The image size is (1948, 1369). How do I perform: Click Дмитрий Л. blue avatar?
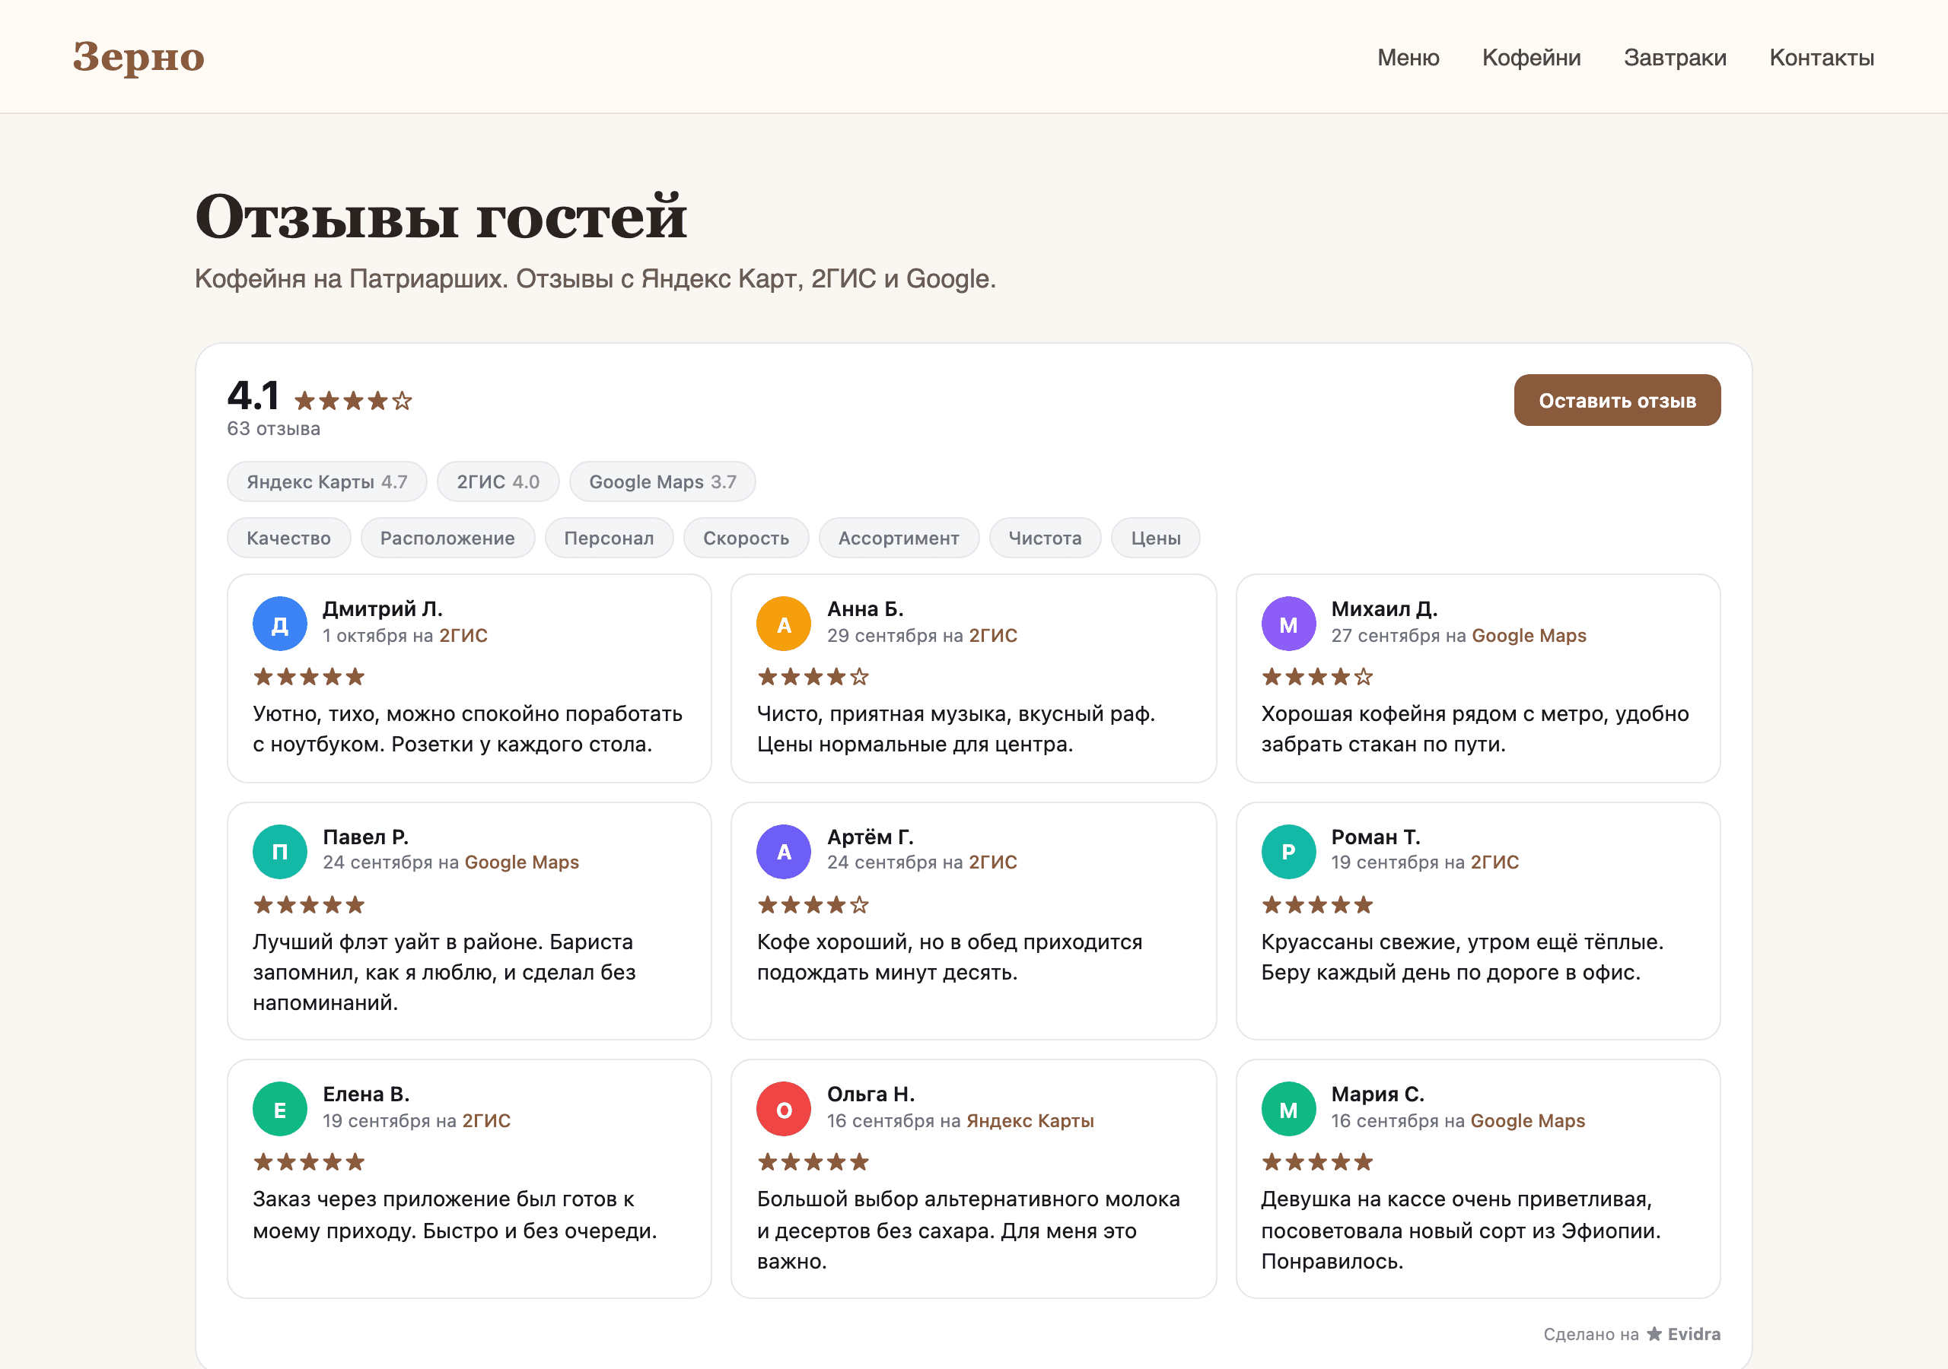(x=279, y=624)
